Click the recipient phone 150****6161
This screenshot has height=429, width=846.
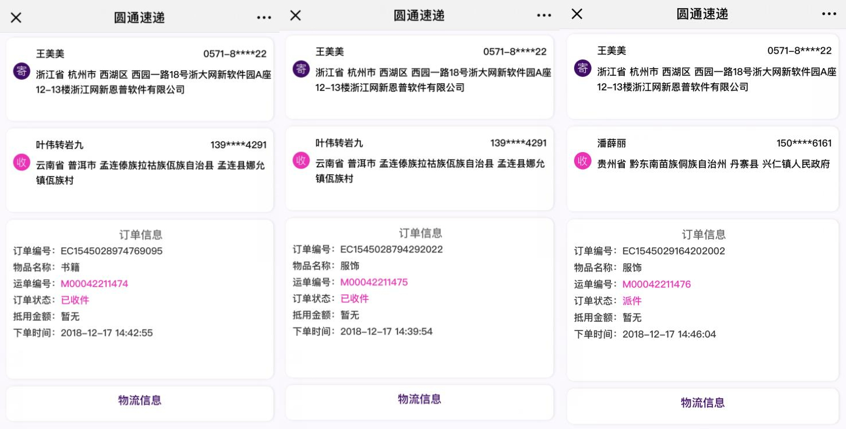coord(804,143)
